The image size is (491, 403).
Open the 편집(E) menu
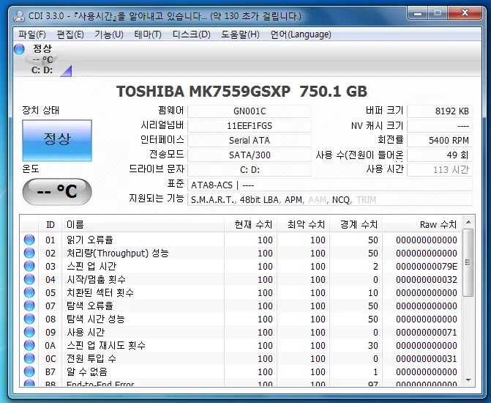tap(70, 34)
